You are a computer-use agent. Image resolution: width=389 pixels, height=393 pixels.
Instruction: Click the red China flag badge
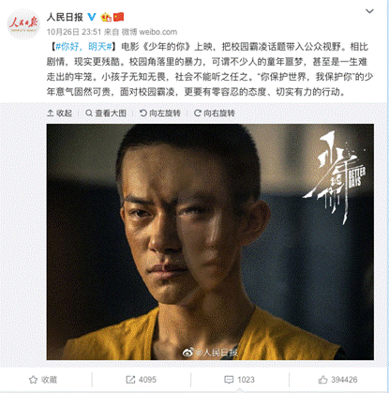coord(118,17)
